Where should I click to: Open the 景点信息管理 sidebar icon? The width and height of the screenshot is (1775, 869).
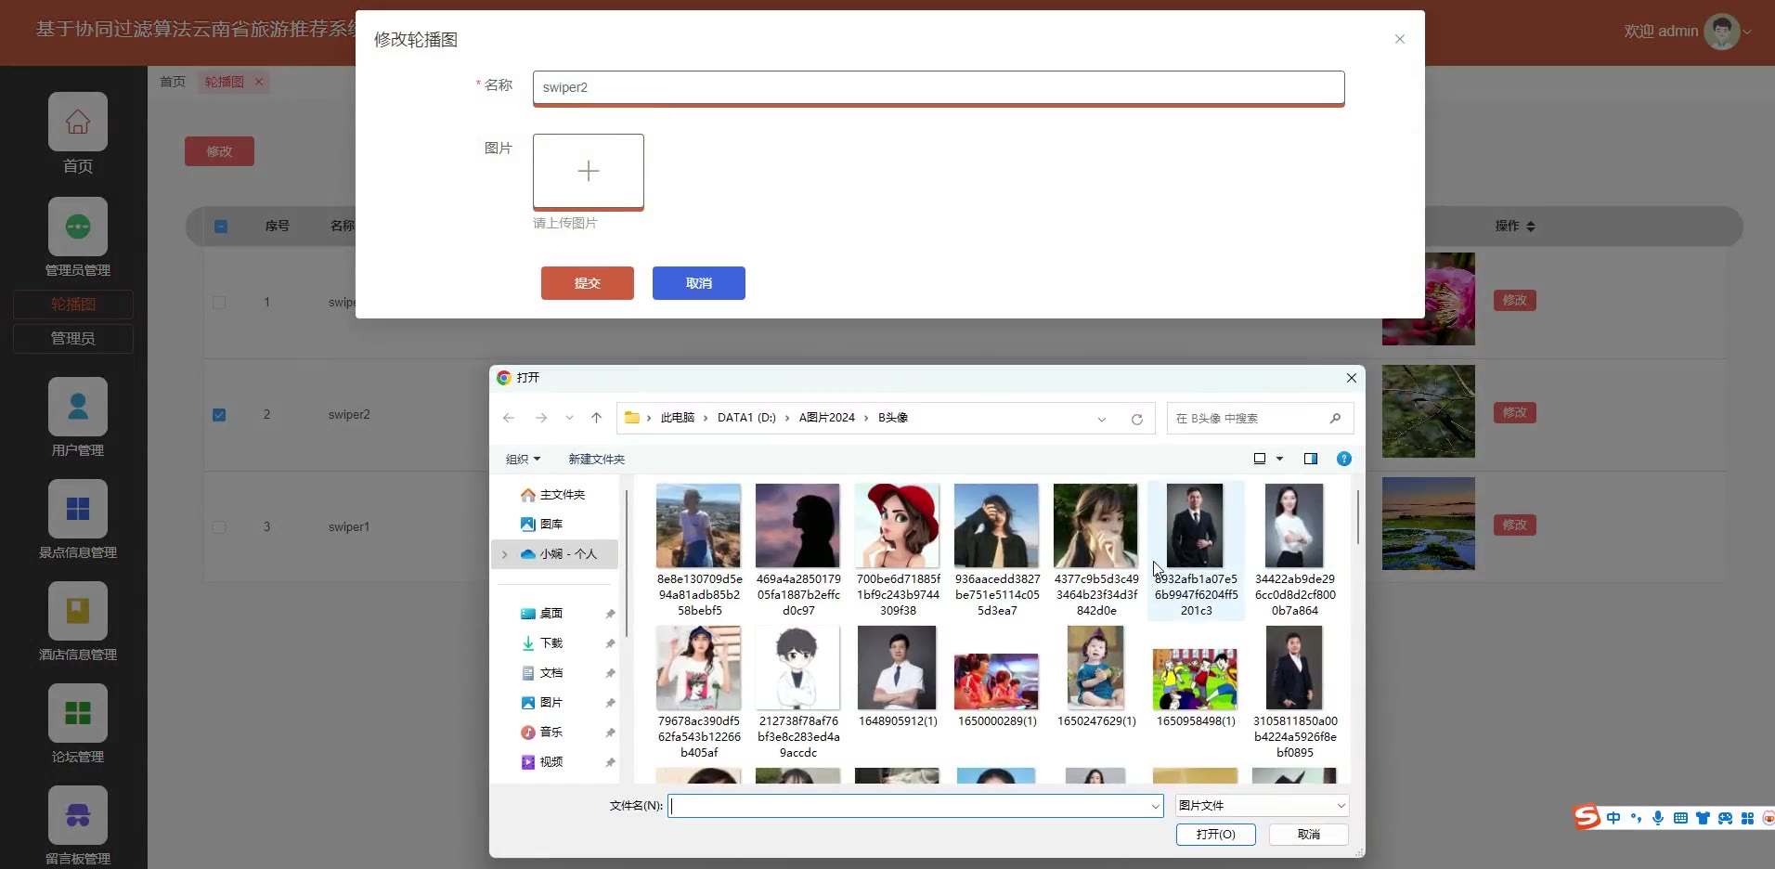pos(78,509)
